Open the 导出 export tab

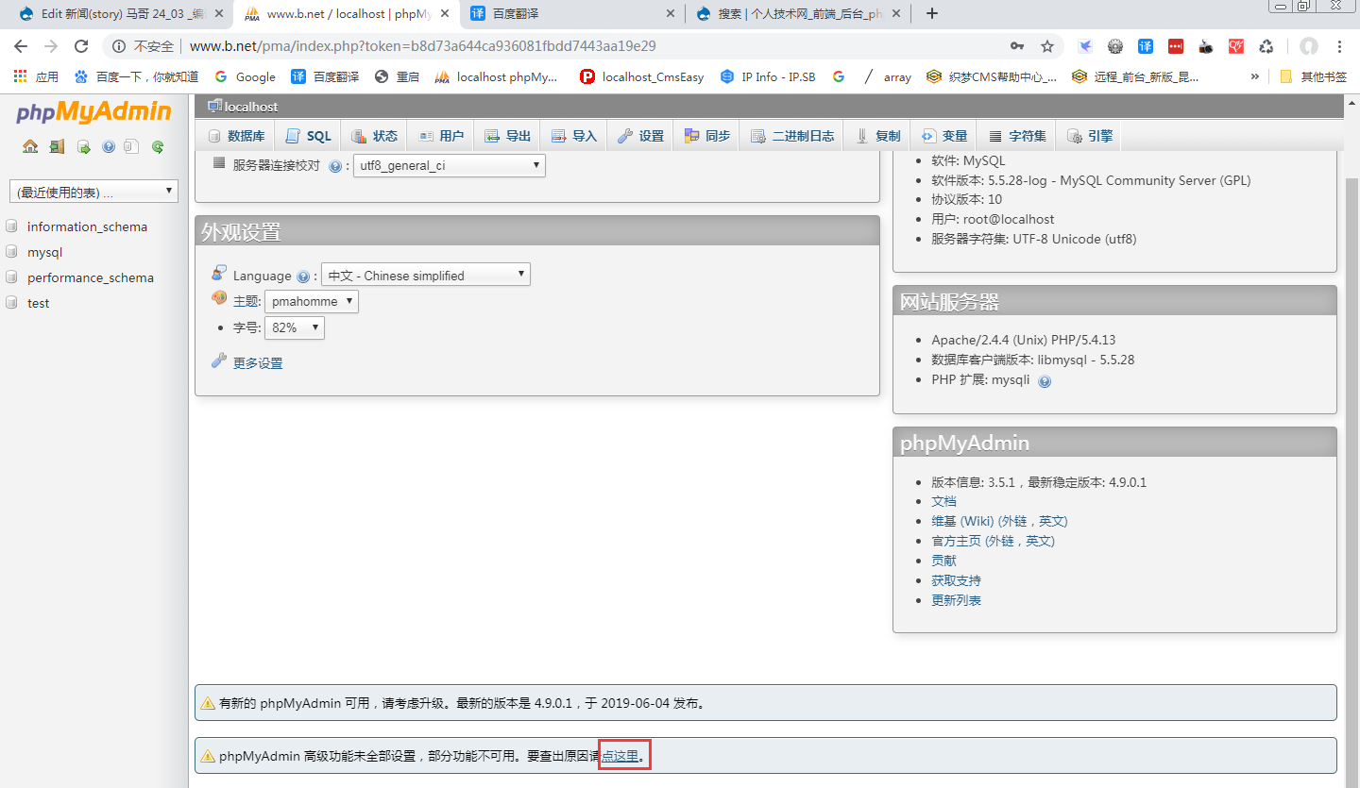[x=508, y=136]
